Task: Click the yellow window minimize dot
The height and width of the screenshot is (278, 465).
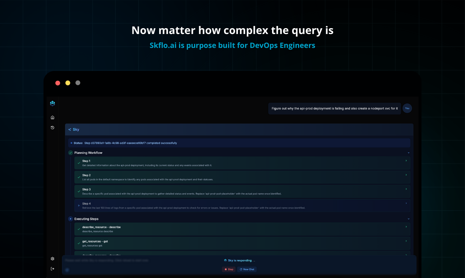Action: pos(68,83)
